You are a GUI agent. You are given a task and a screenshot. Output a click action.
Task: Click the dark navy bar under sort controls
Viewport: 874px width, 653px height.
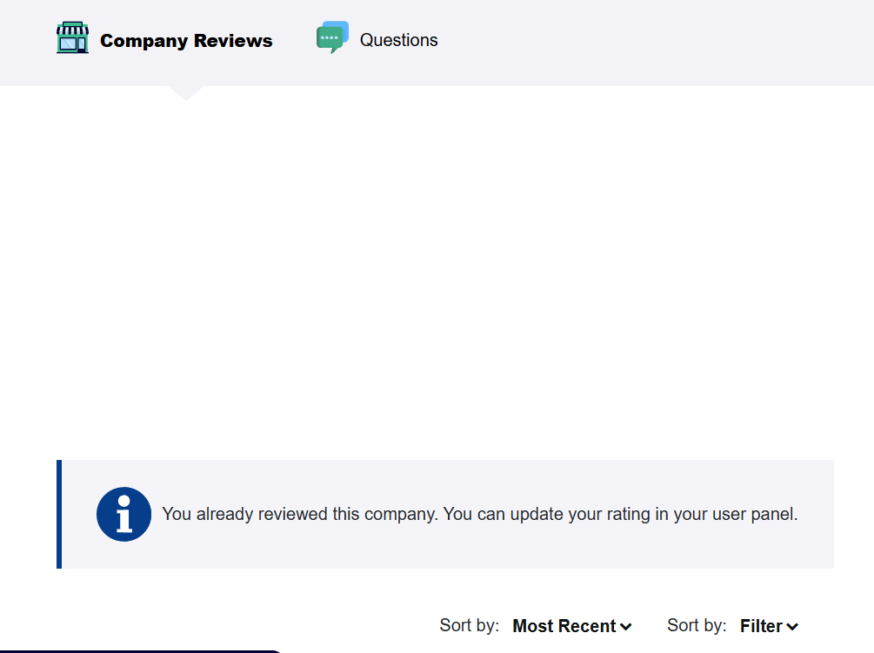(x=139, y=651)
